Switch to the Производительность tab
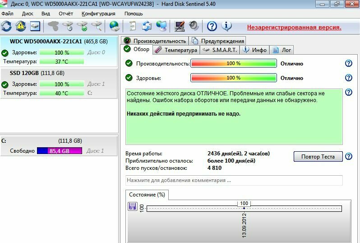Screen dimensions: 360x243 pos(155,41)
